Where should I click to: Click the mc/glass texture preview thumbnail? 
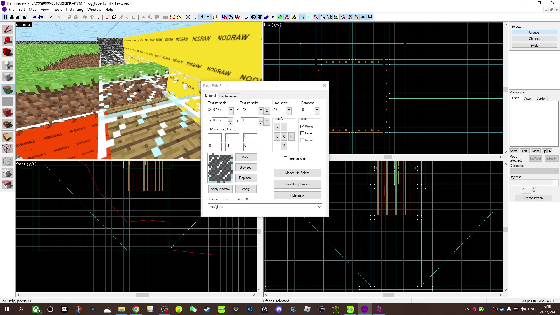(x=220, y=168)
